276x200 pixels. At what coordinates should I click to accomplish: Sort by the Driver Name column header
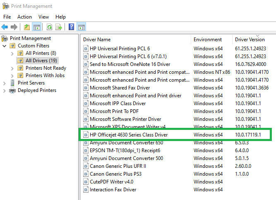[97, 40]
